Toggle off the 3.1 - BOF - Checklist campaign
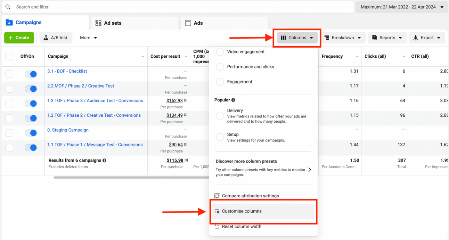Screen dimensions: 449x240 click(31, 74)
